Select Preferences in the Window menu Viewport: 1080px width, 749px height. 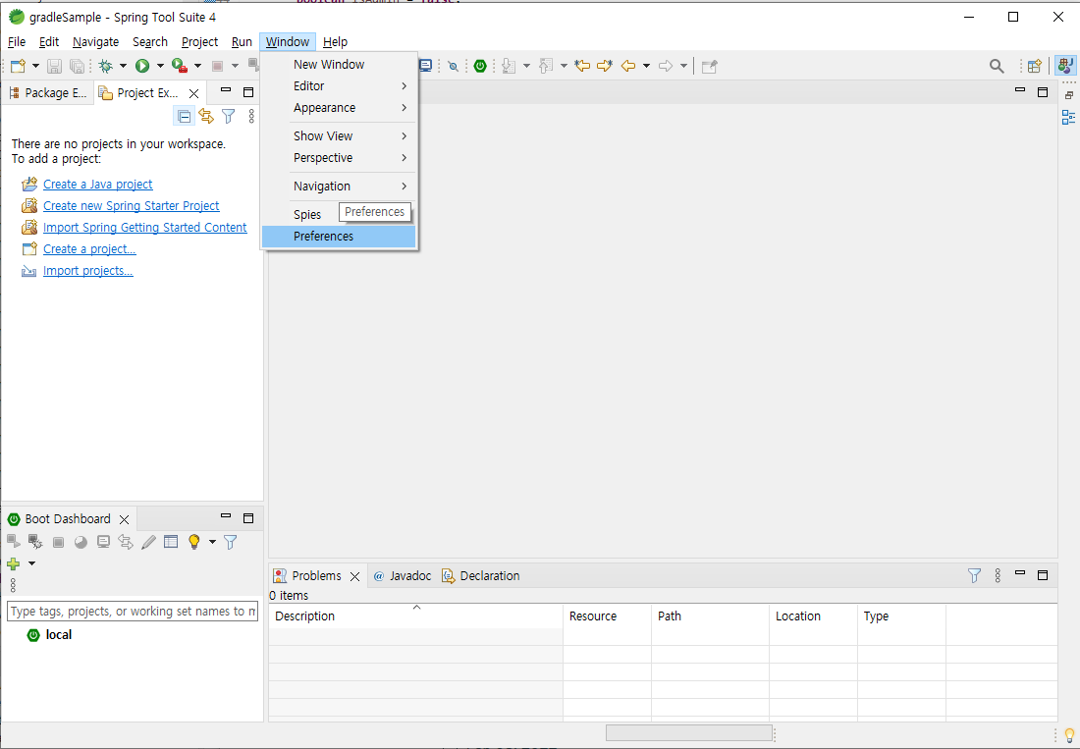(339, 237)
